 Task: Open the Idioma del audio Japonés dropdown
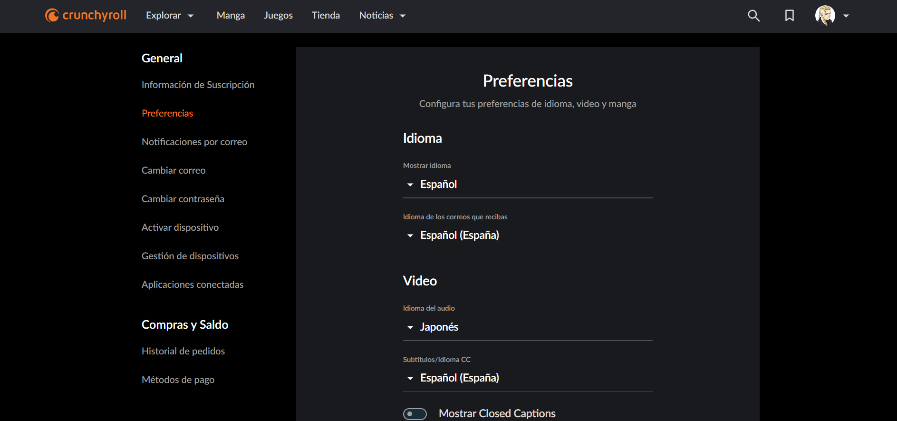point(527,327)
